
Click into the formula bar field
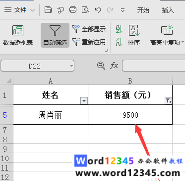(154, 66)
